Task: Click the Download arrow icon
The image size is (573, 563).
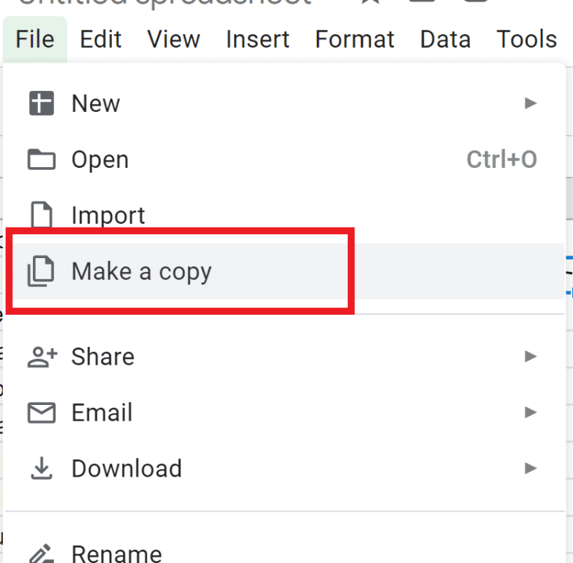Action: (42, 468)
